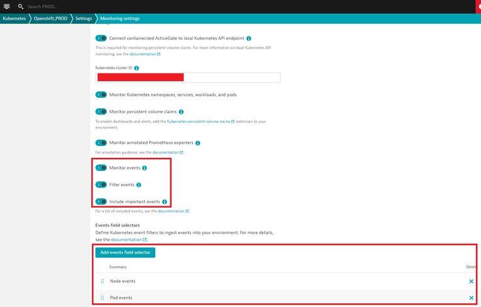Select Monitoring settings breadcrumb

coord(119,18)
